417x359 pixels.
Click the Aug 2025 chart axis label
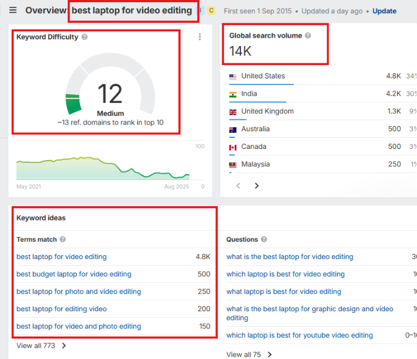coord(177,187)
